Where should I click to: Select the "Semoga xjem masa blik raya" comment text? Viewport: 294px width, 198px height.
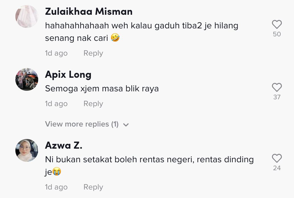click(102, 89)
